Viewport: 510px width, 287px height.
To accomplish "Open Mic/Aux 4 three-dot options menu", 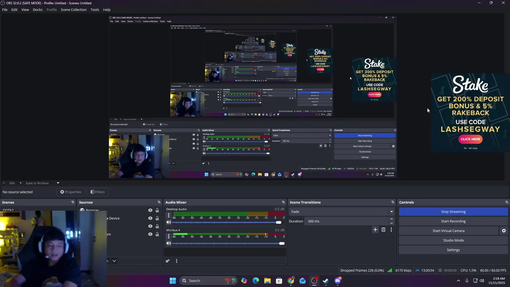I will [169, 236].
